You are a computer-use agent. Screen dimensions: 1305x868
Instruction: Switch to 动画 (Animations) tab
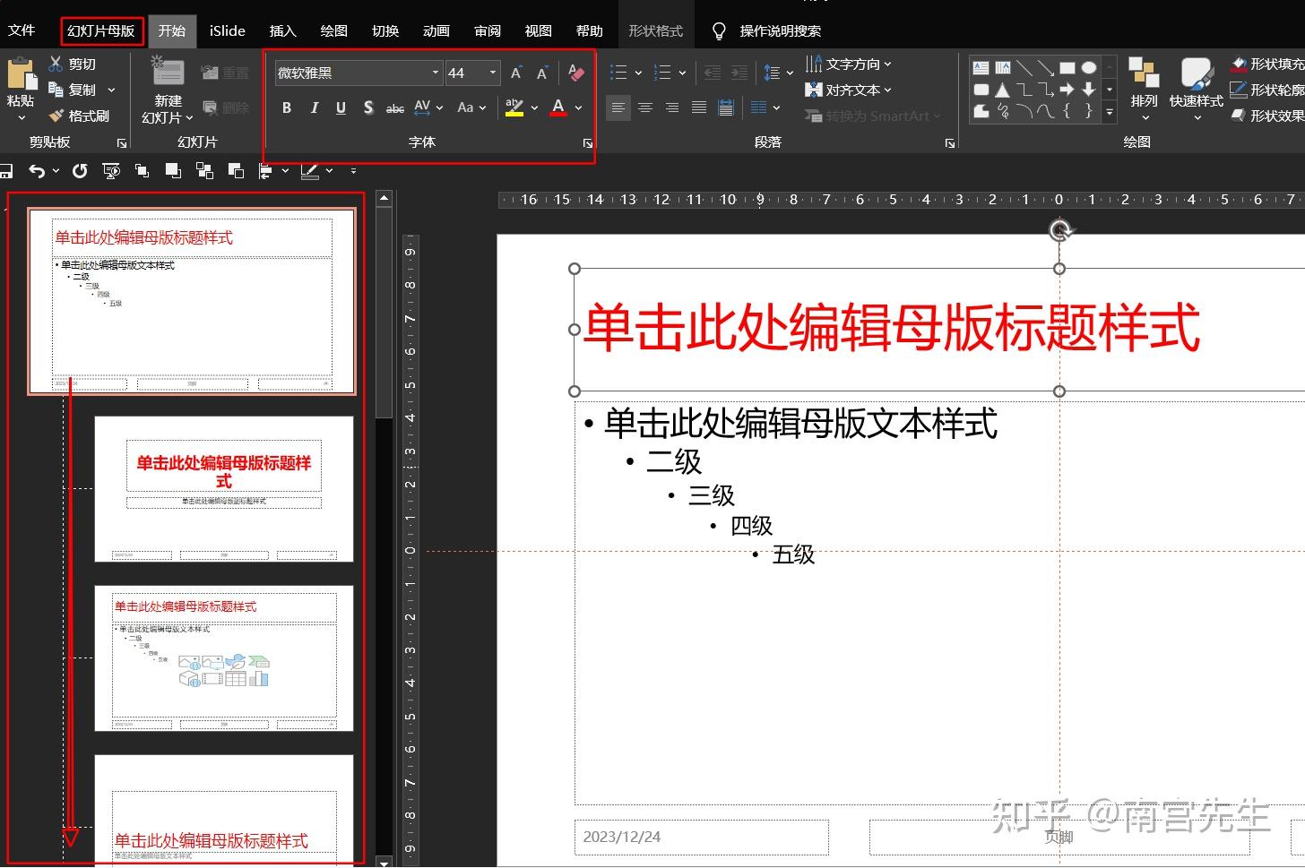(436, 30)
